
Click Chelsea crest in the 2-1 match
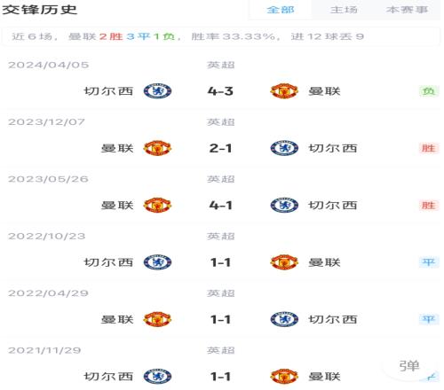[284, 148]
